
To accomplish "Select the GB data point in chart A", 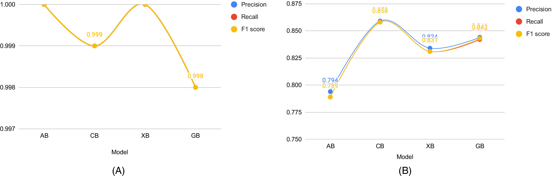I will point(195,87).
